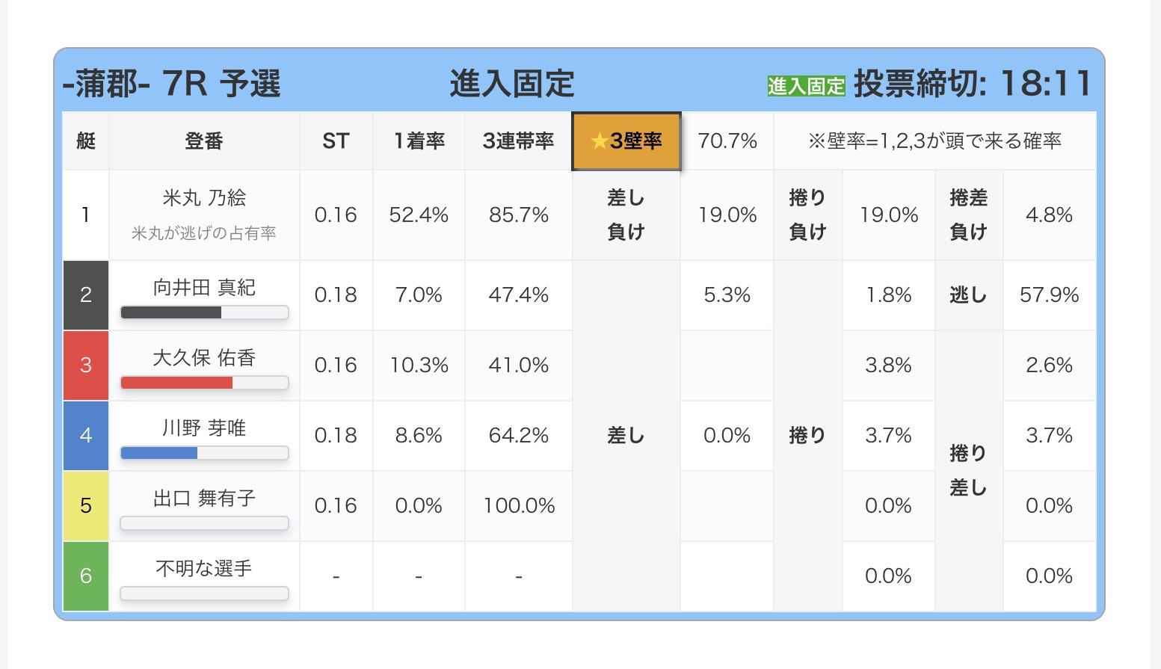Select green boat number 6 cell

coord(86,576)
